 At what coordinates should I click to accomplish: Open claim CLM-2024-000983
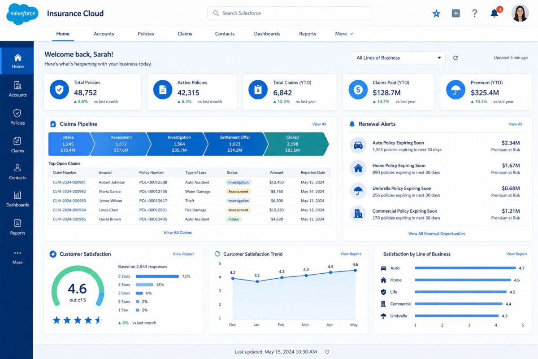tap(69, 201)
